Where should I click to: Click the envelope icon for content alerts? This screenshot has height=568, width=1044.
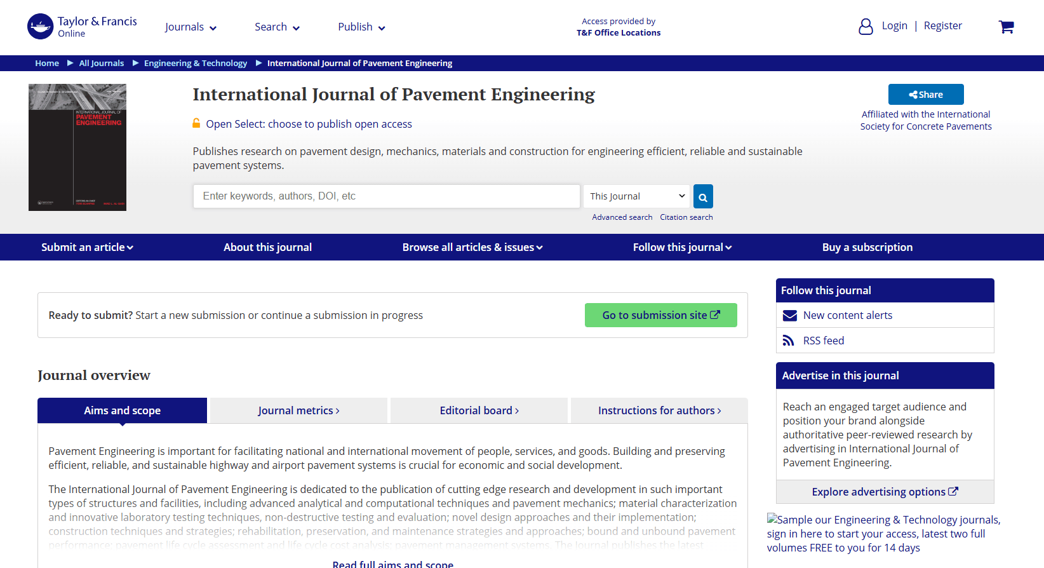pos(789,316)
